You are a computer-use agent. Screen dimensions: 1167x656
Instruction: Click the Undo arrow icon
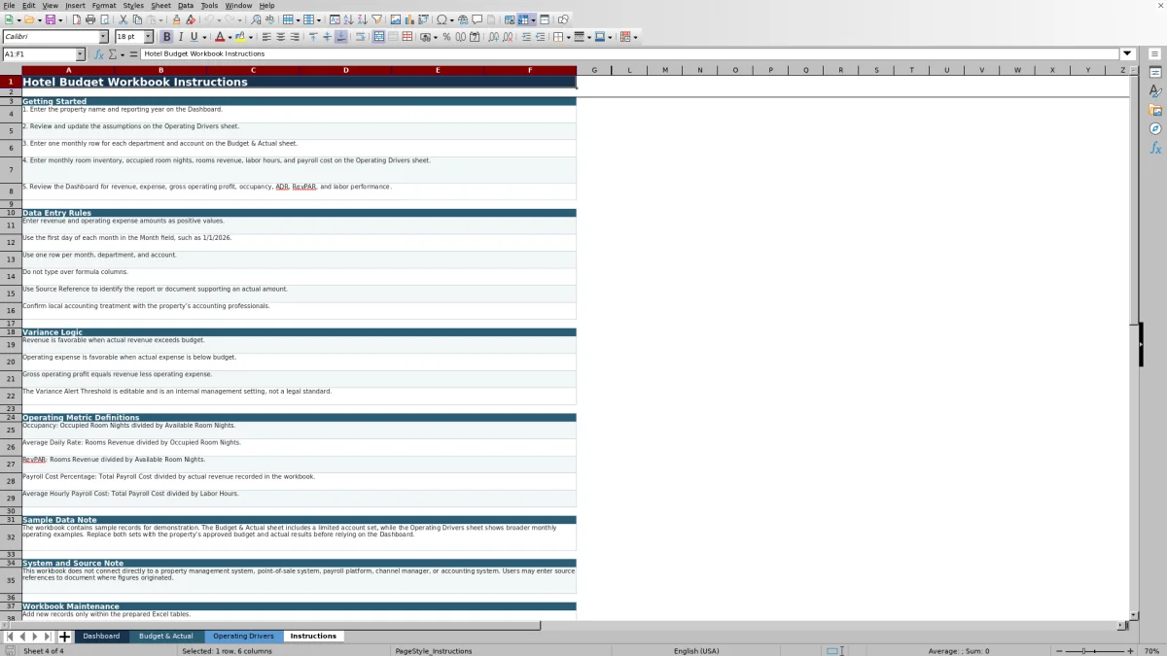tap(208, 19)
